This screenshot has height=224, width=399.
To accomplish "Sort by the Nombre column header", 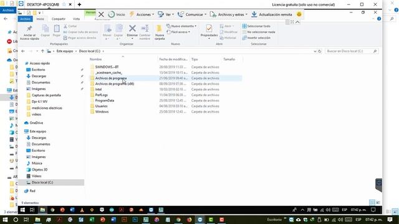I will point(95,59).
